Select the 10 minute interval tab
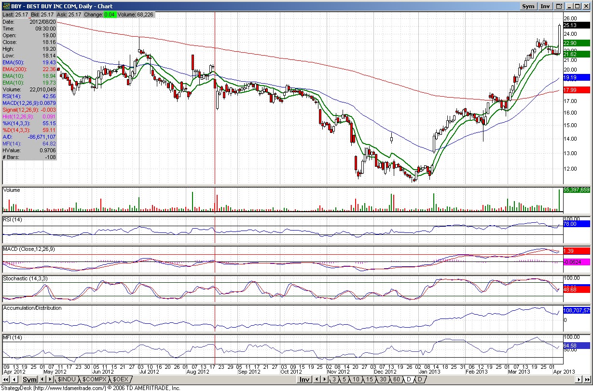The image size is (593, 391). [356, 380]
